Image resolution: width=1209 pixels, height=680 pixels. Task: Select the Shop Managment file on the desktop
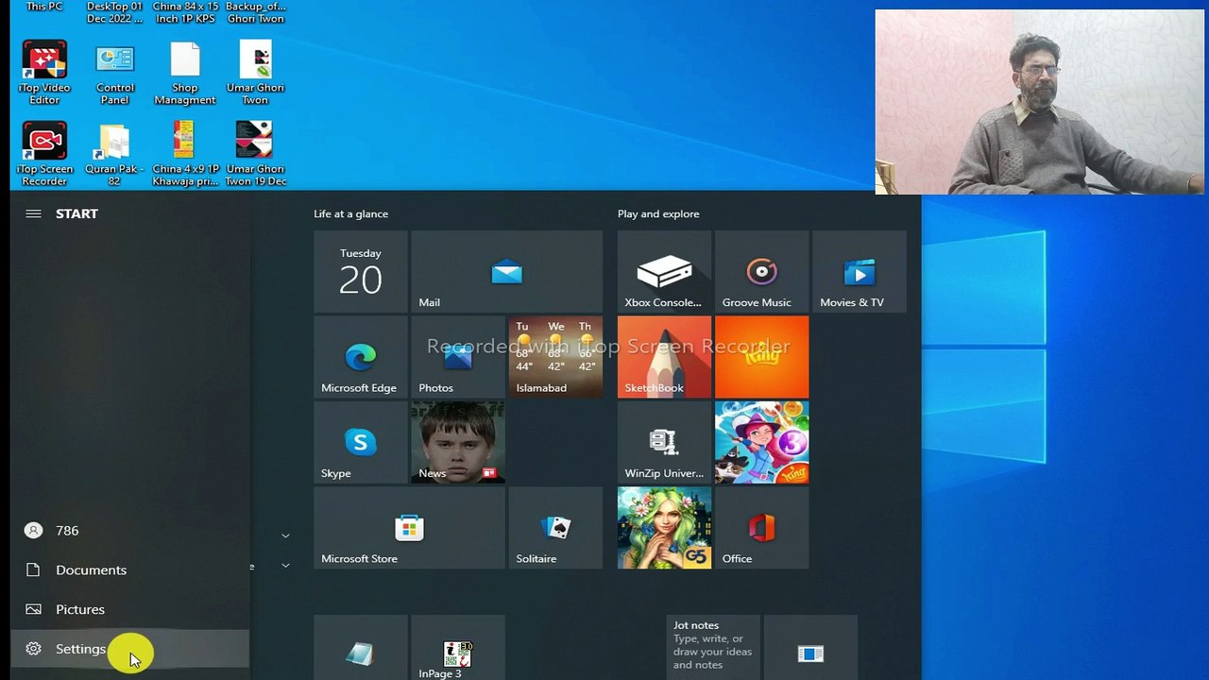[x=185, y=73]
